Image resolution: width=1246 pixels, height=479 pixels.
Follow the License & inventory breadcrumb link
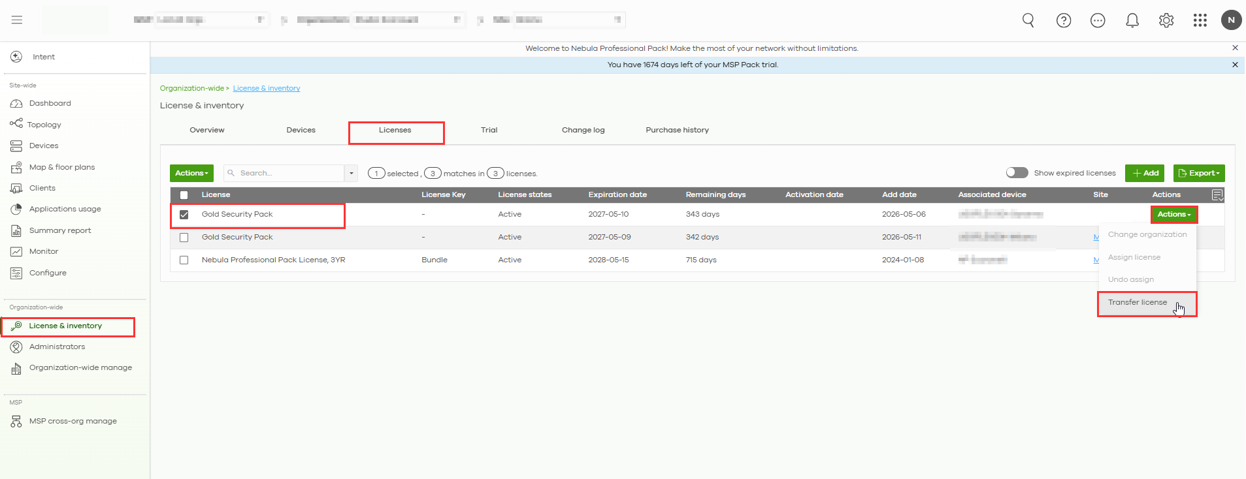tap(267, 88)
